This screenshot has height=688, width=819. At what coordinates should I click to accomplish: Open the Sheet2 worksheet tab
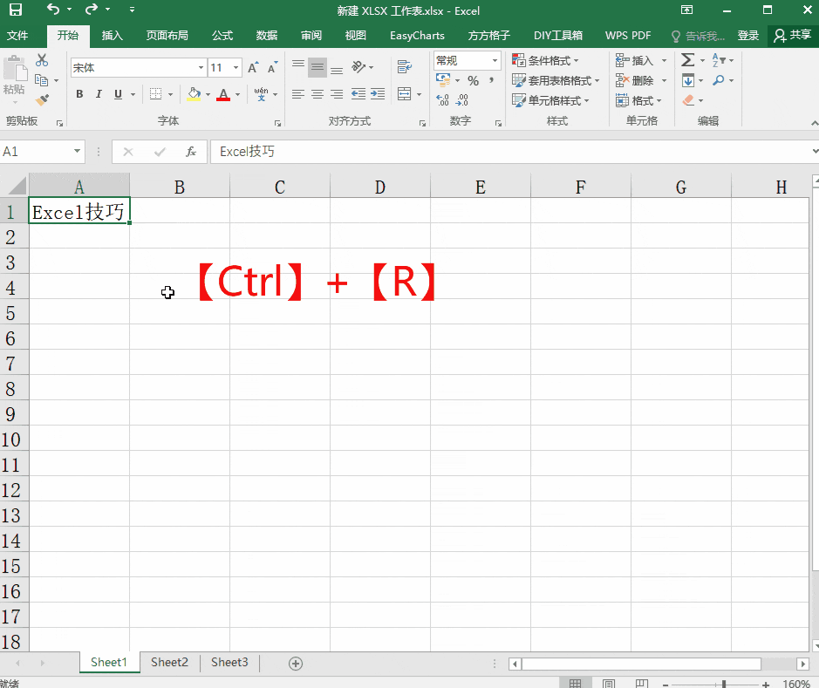tap(169, 663)
